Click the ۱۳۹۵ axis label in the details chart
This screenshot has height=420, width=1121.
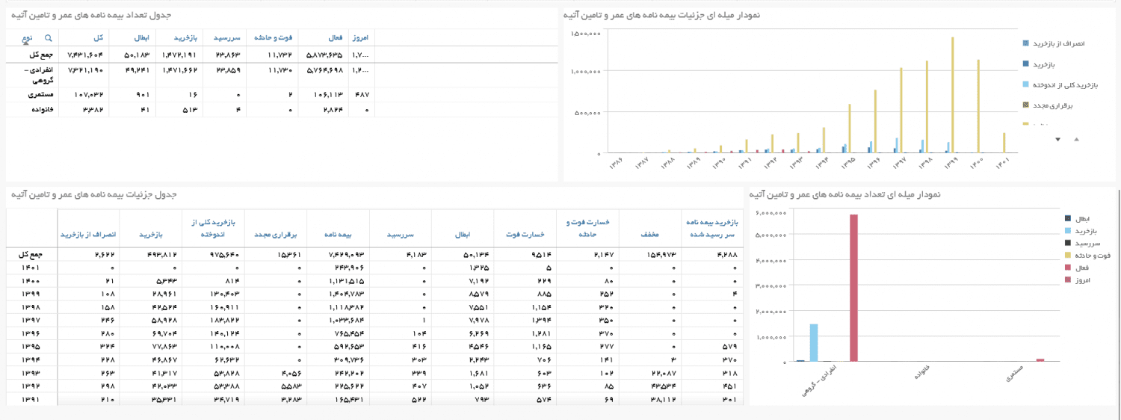click(847, 163)
